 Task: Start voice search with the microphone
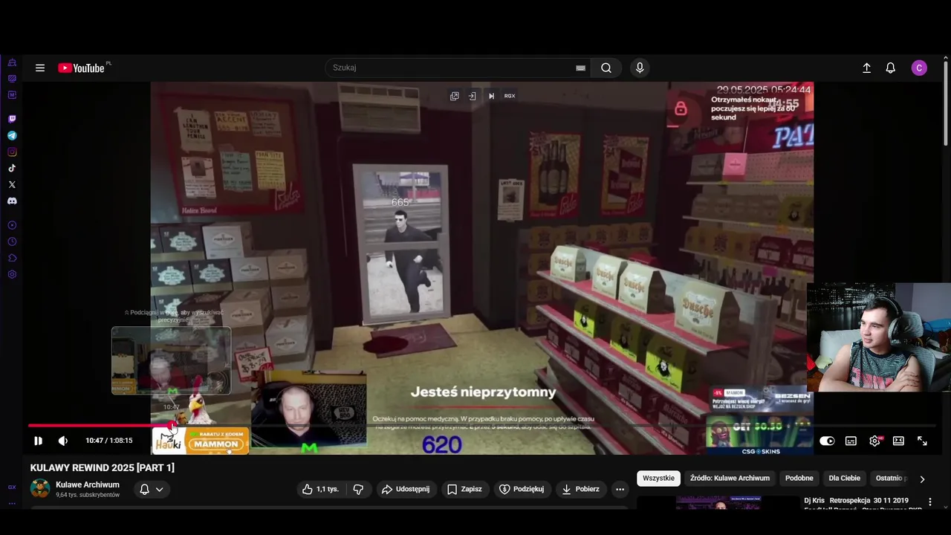coord(640,68)
